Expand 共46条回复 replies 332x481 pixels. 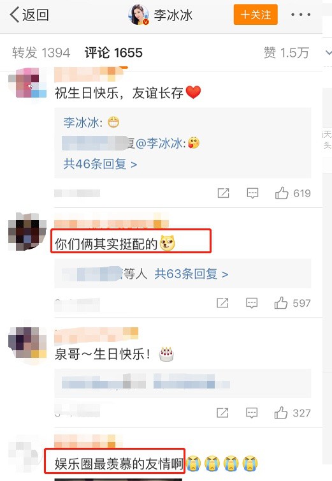point(100,164)
